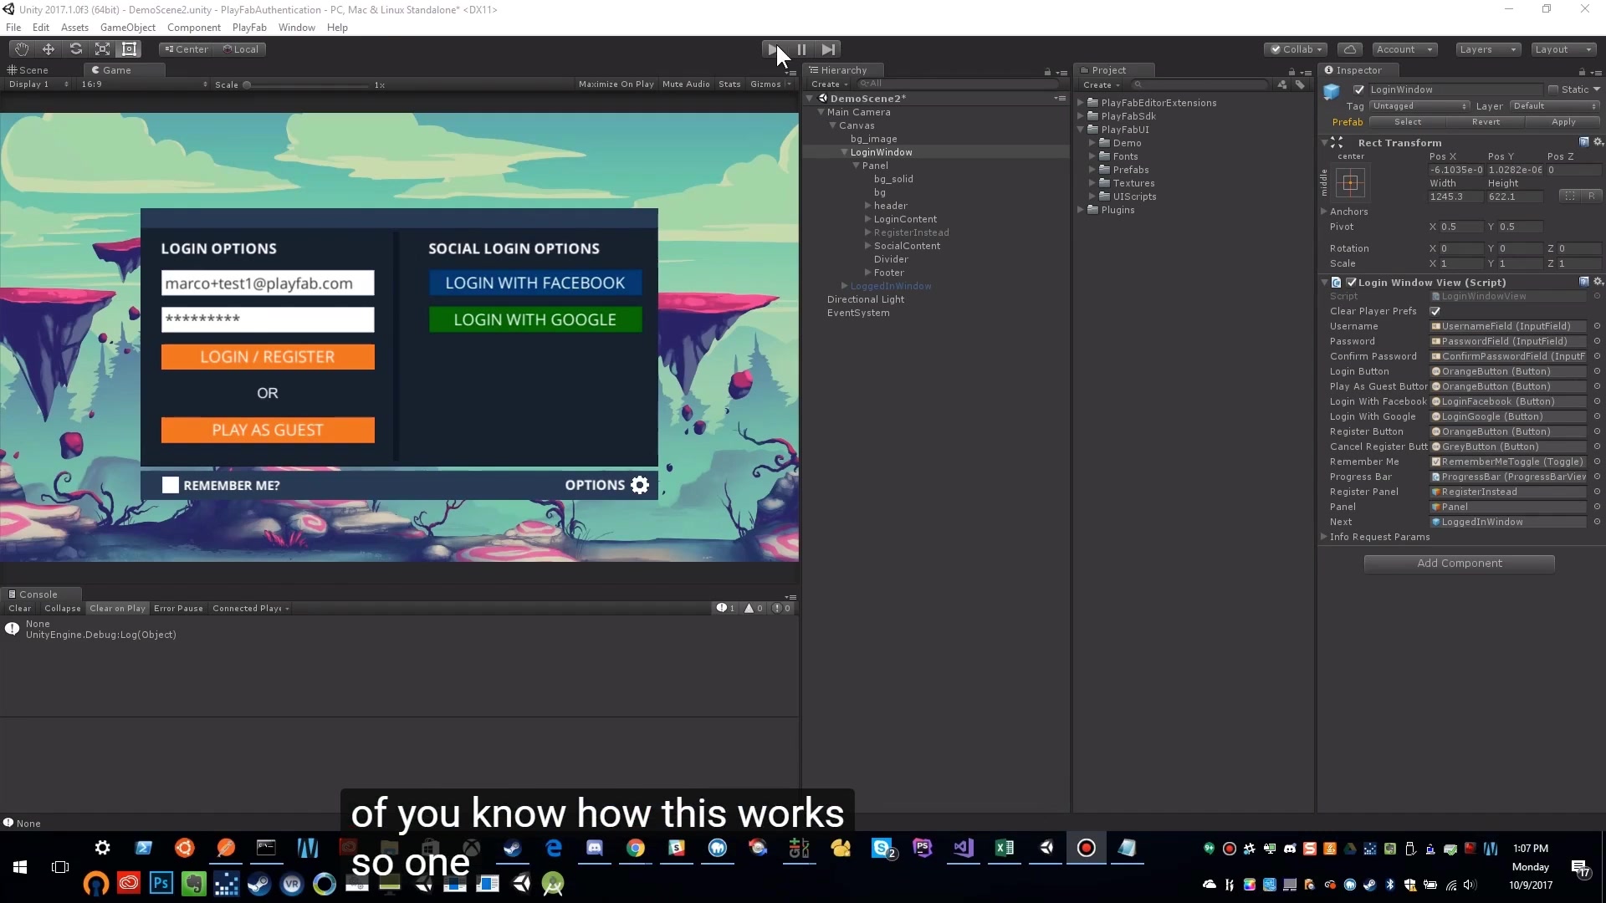
Task: Click the Account icon in toolbar
Action: pyautogui.click(x=1395, y=48)
